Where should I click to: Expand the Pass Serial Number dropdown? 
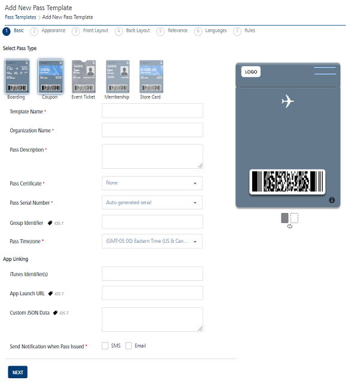(152, 202)
